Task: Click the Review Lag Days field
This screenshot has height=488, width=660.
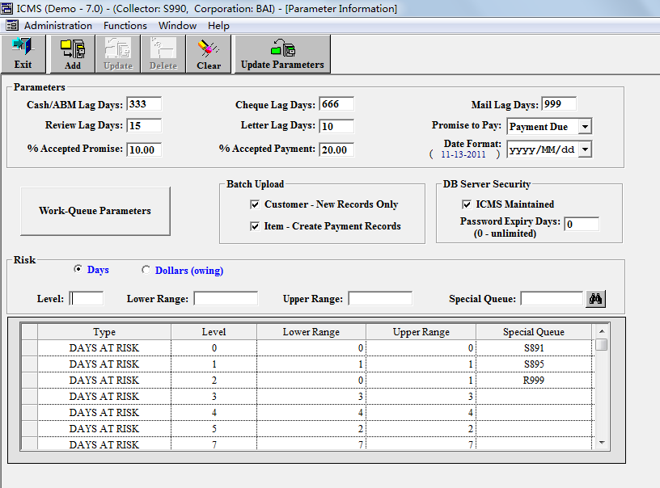Action: 144,126
